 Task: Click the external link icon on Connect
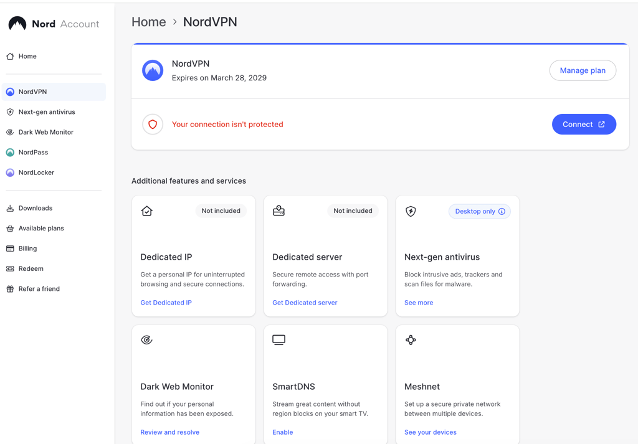pyautogui.click(x=601, y=125)
